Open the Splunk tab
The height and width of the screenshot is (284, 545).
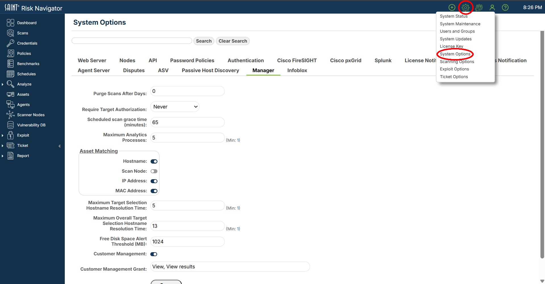click(383, 60)
